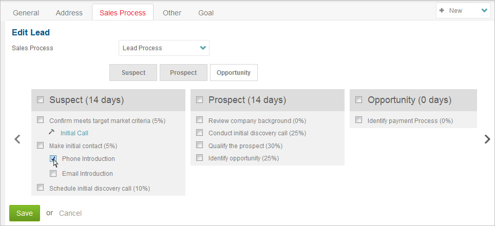495x226 pixels.
Task: Select the Prospect stage button
Action: tap(183, 73)
